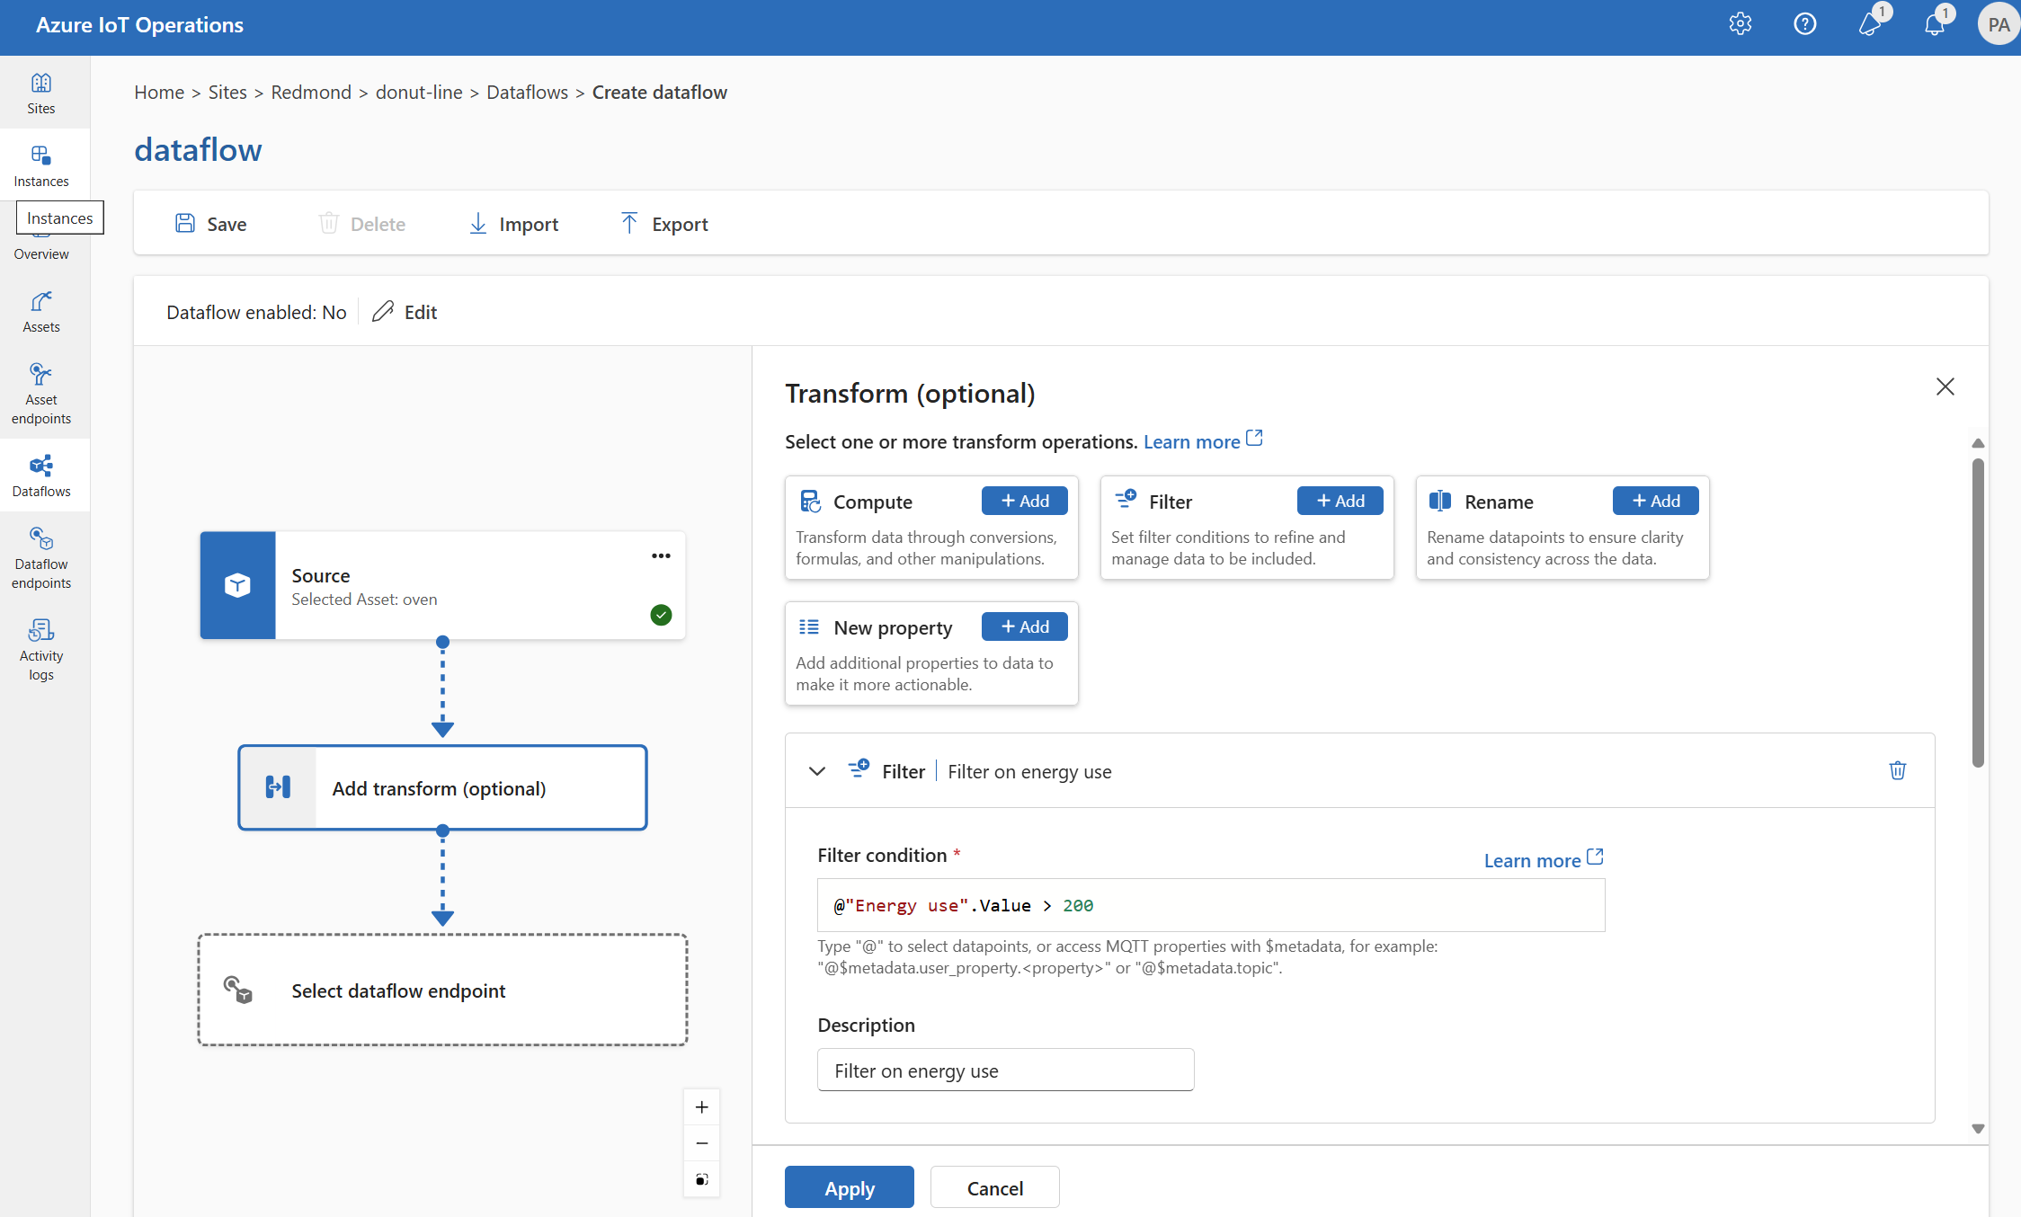Click the Export dataflow menu item
The image size is (2021, 1217).
[663, 222]
